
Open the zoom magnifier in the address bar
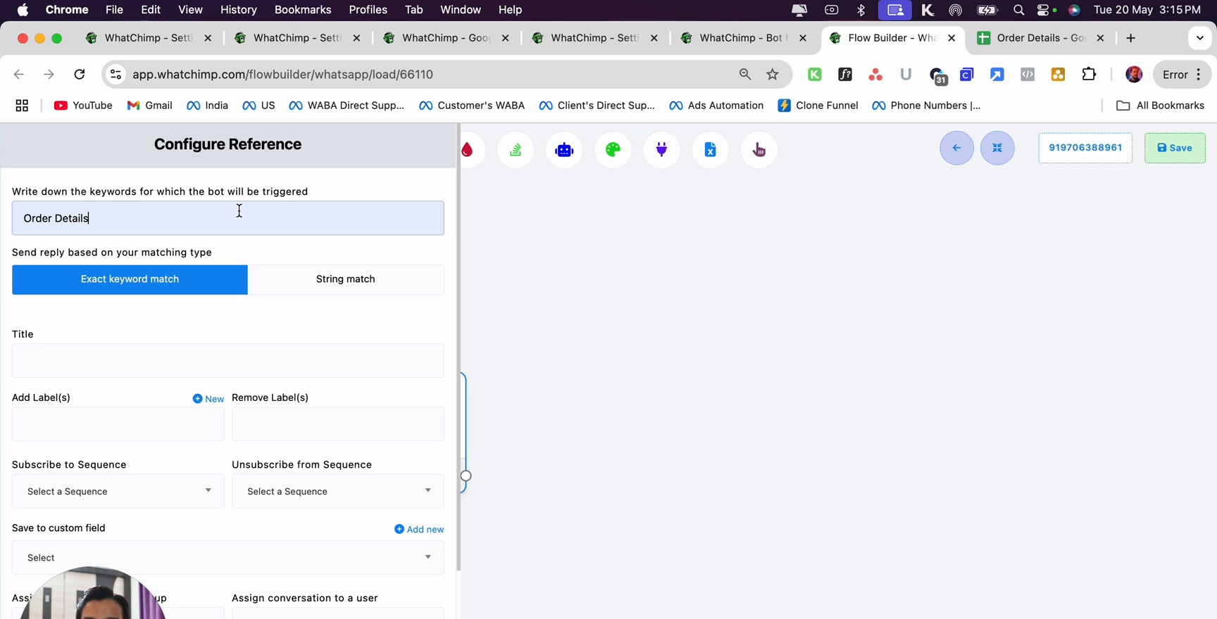point(744,75)
